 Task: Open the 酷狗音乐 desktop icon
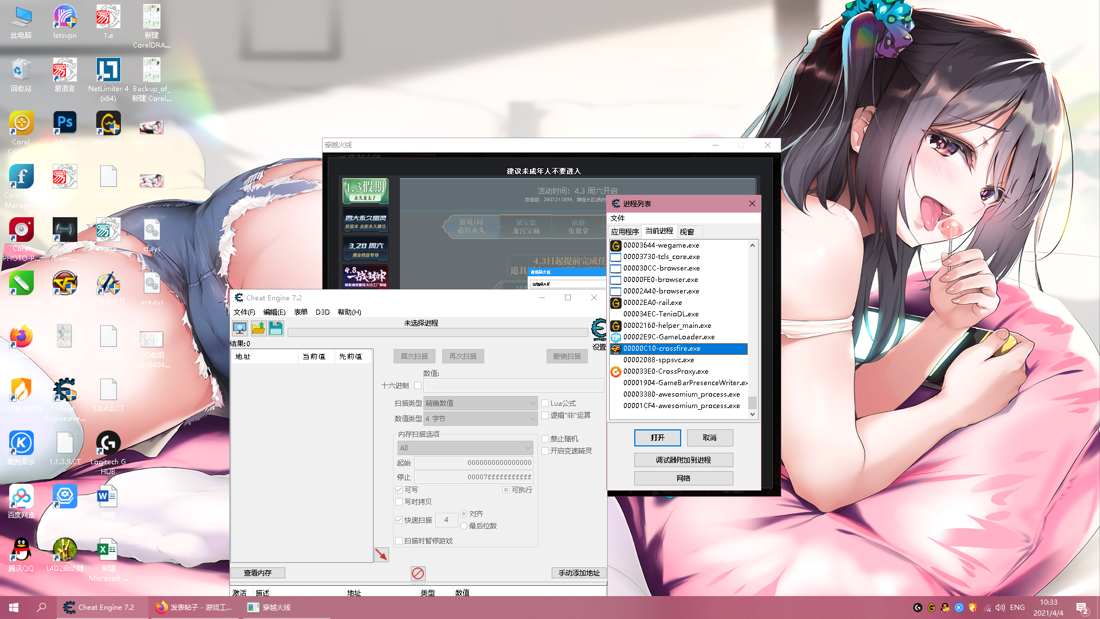coord(21,448)
